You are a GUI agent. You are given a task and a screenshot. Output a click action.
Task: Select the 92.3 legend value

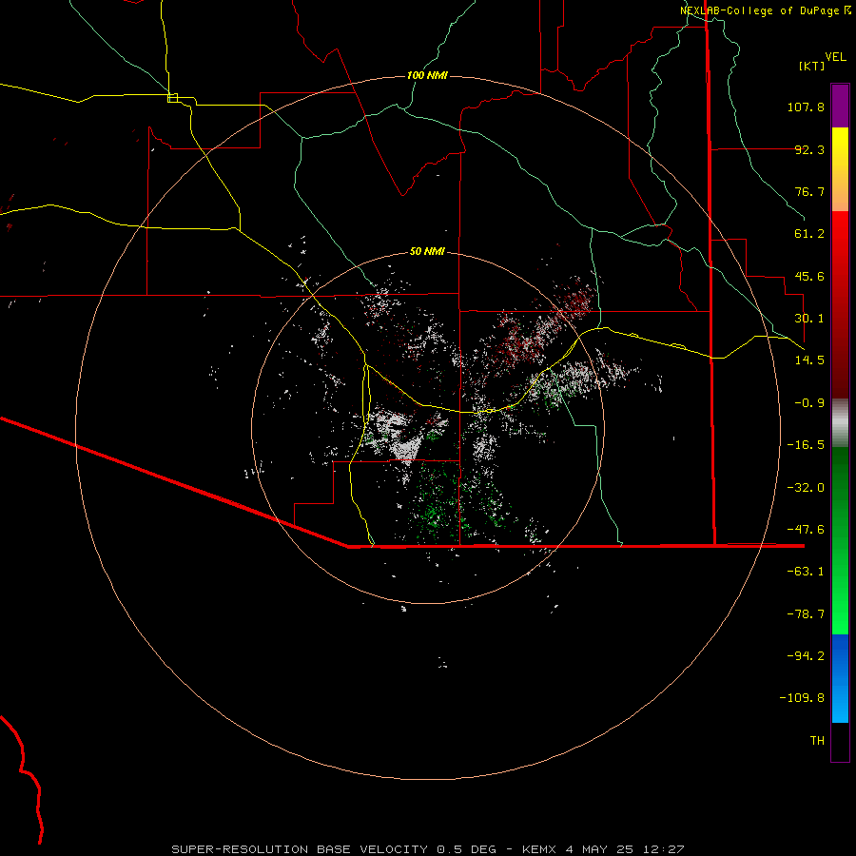coord(809,149)
